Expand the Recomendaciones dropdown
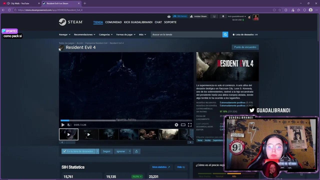Image resolution: width=320 pixels, height=180 pixels. [85, 34]
